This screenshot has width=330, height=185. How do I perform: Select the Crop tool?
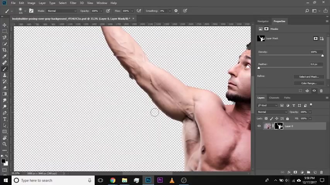pos(4,50)
